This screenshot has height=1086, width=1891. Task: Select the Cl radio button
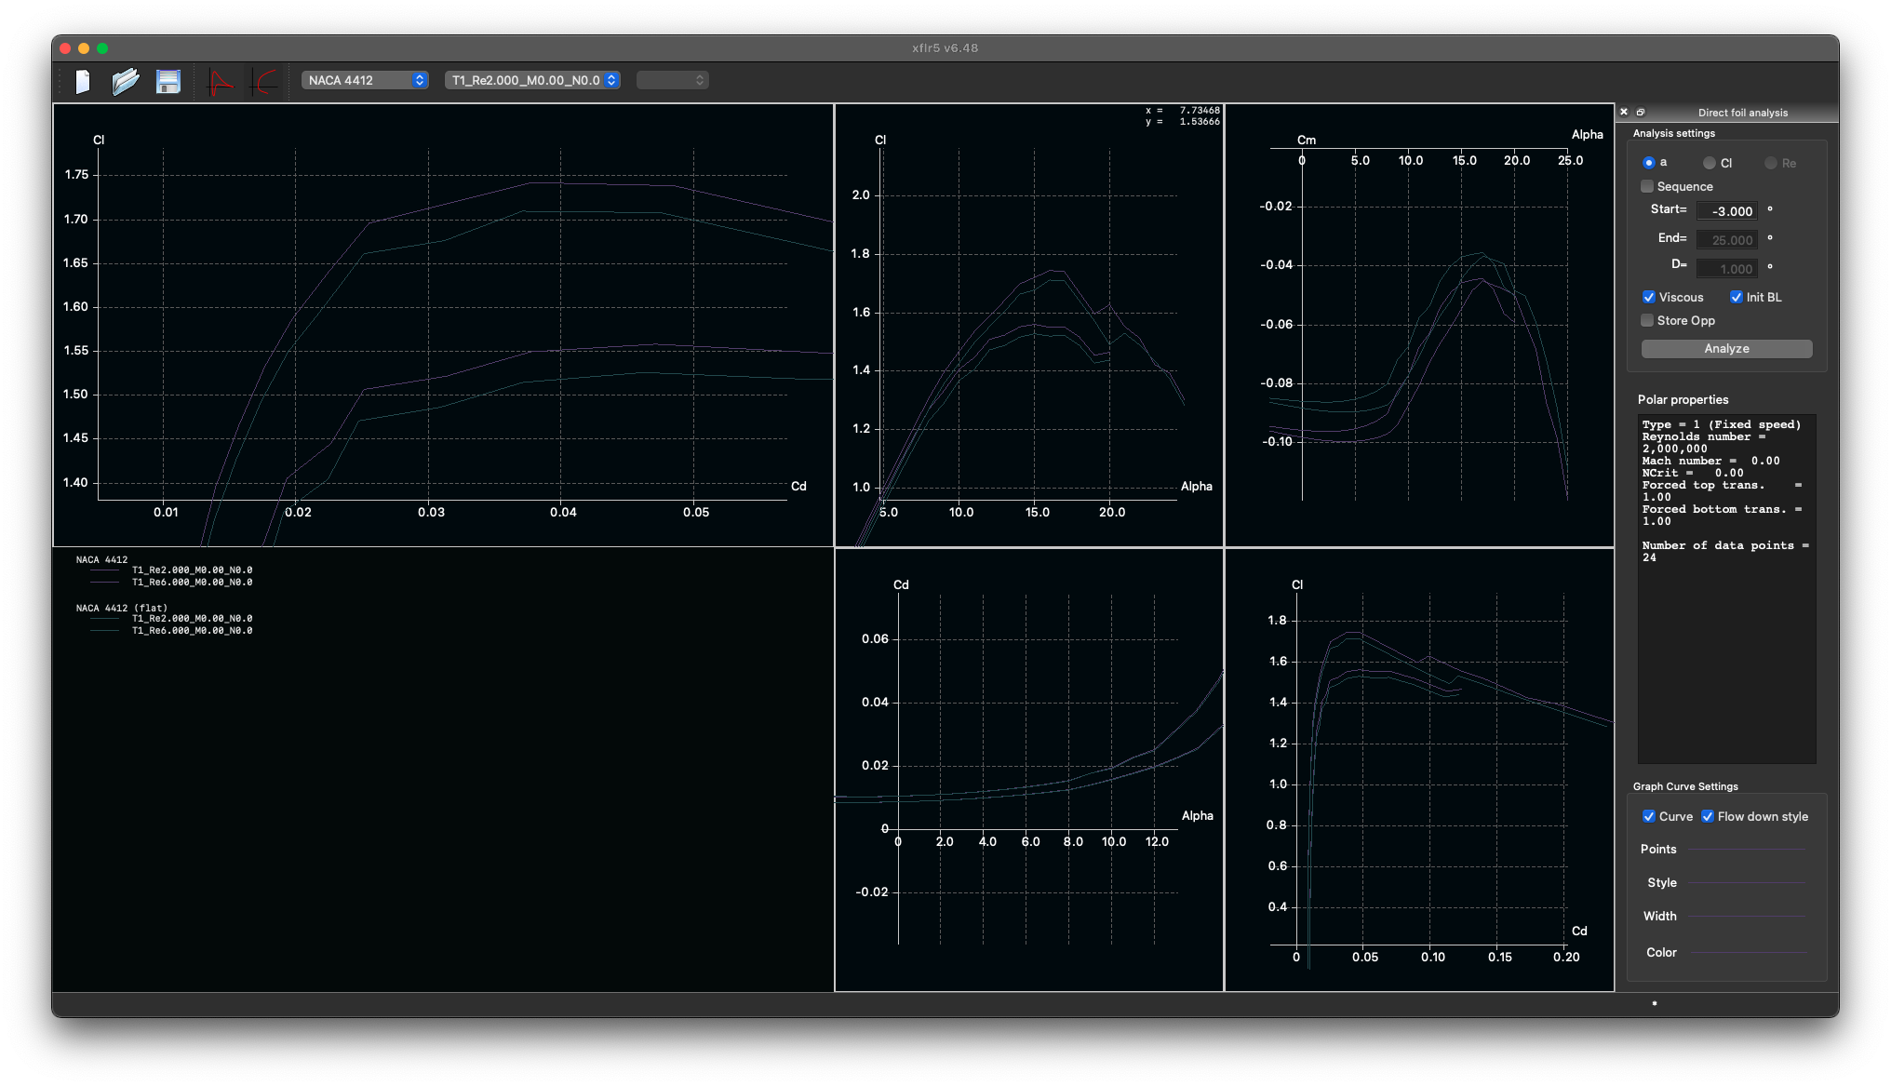[1710, 163]
